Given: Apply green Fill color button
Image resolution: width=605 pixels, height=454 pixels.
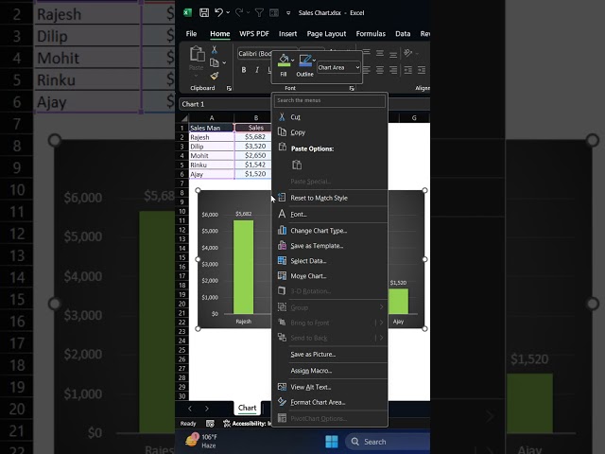Looking at the screenshot, I should (x=284, y=61).
